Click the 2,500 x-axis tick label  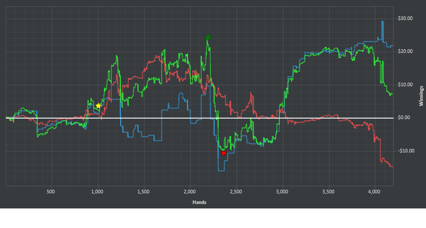pyautogui.click(x=236, y=192)
